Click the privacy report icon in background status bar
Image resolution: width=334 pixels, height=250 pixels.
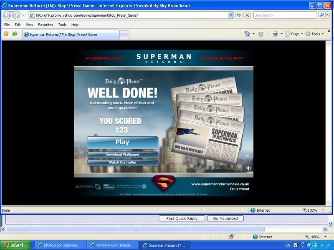[232, 237]
